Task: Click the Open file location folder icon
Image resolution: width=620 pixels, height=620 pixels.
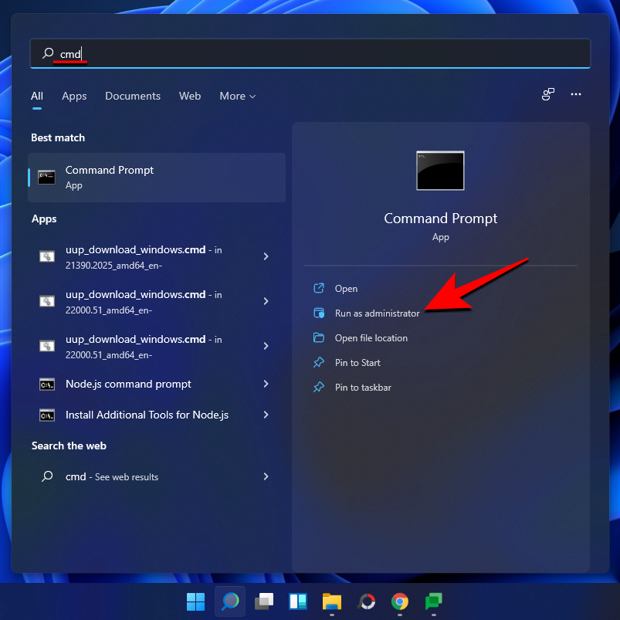Action: [319, 337]
